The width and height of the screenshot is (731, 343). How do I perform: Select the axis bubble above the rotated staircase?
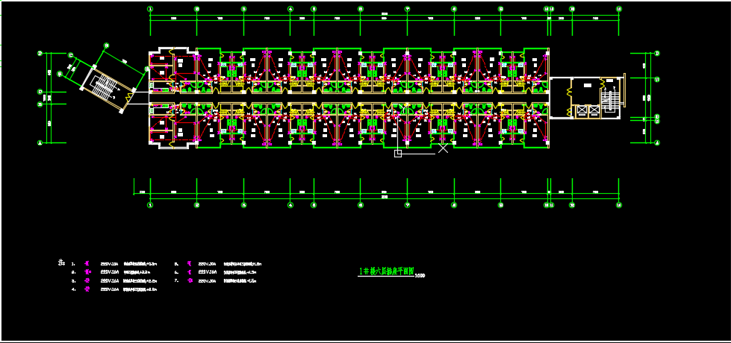pos(105,45)
